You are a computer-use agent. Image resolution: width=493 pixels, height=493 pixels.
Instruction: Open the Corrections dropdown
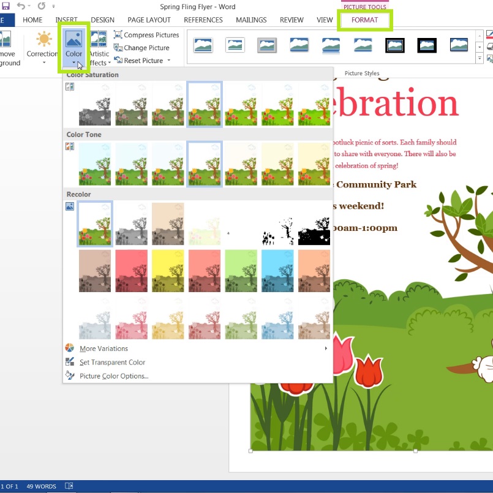pos(43,48)
